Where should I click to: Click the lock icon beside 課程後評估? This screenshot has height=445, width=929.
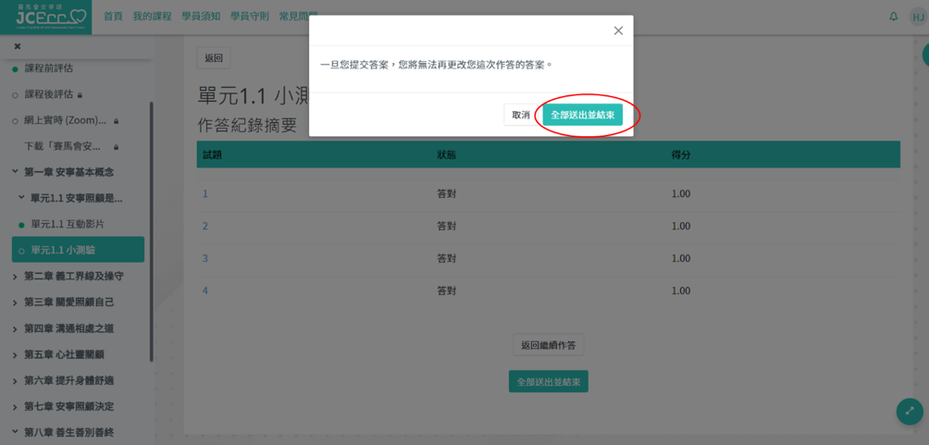point(81,95)
